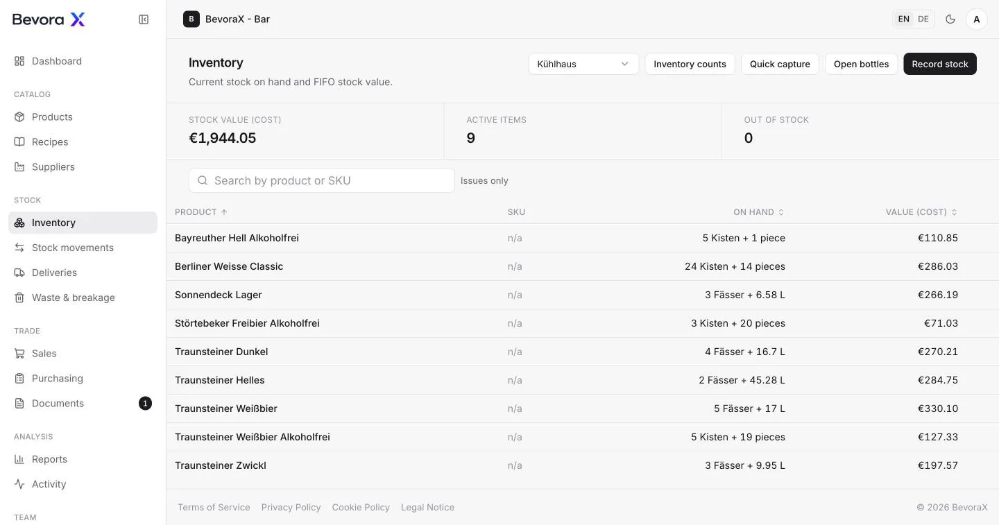Viewport: 999px width, 525px height.
Task: Sort table by Value (Cost) column
Action: 921,212
